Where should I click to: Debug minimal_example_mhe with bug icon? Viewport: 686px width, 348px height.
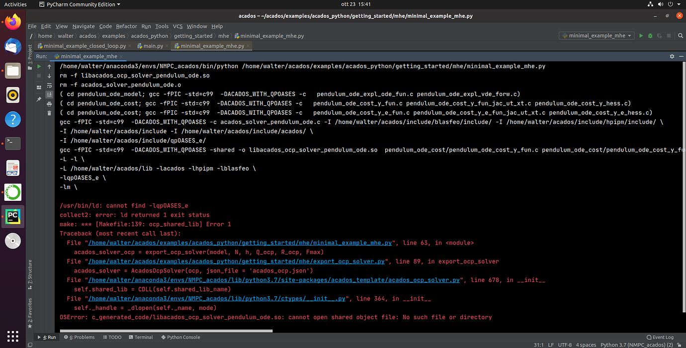[x=650, y=36]
